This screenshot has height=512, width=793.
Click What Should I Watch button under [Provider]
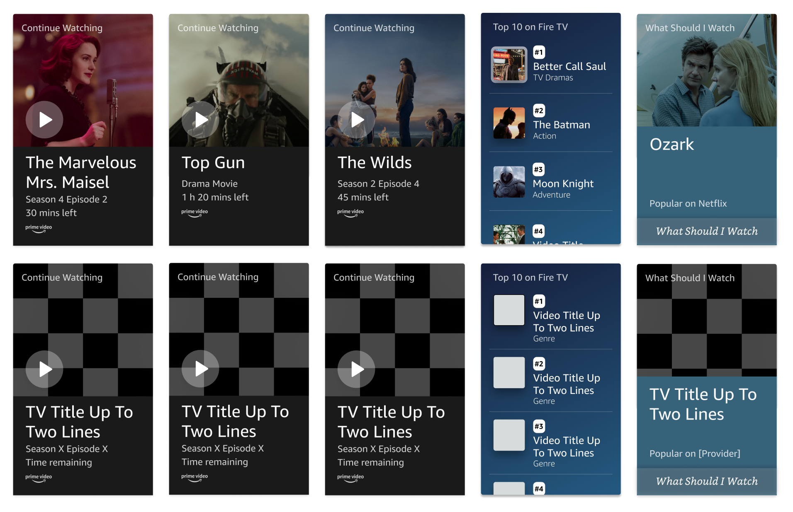707,481
